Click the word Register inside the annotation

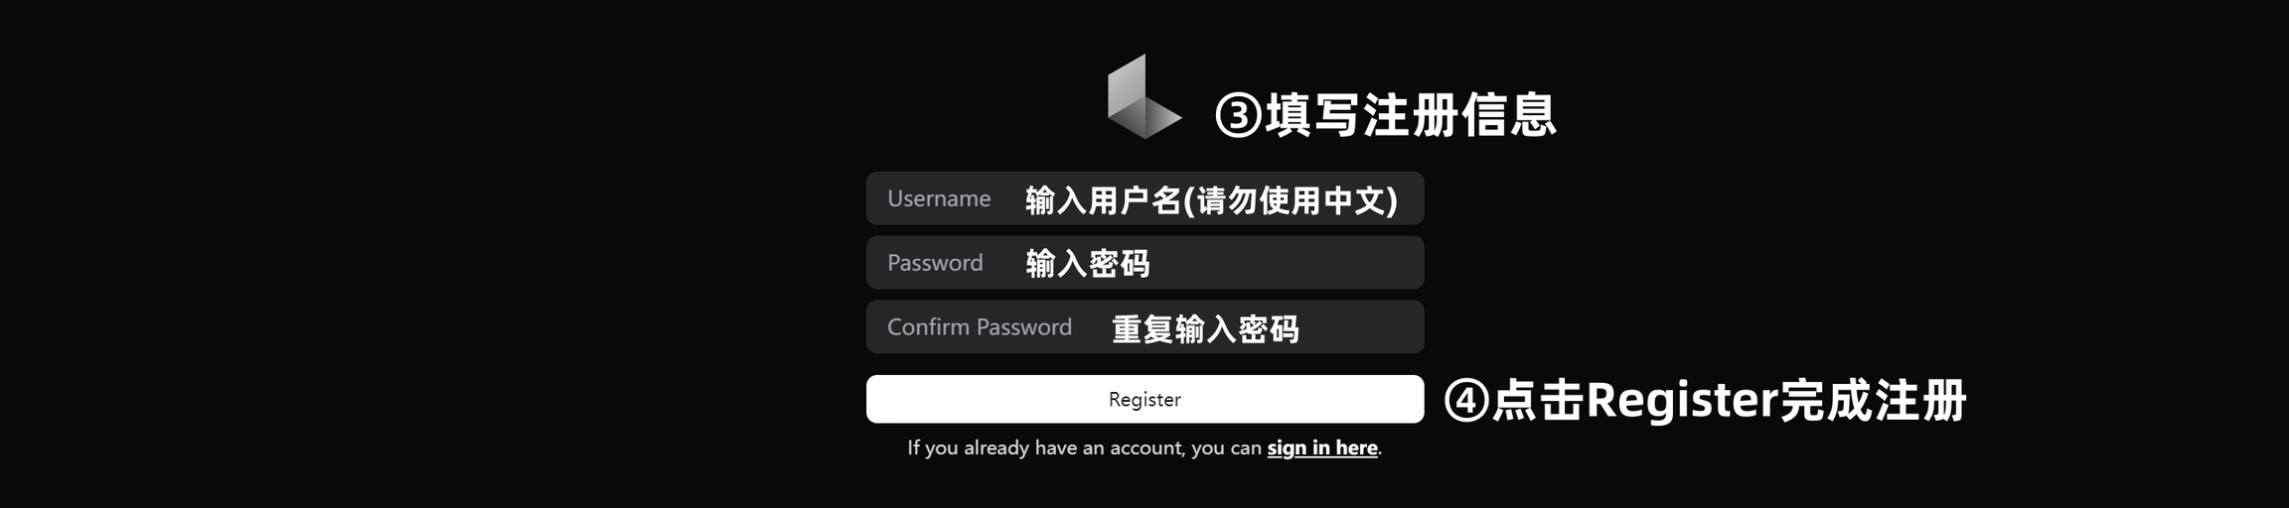point(1682,401)
